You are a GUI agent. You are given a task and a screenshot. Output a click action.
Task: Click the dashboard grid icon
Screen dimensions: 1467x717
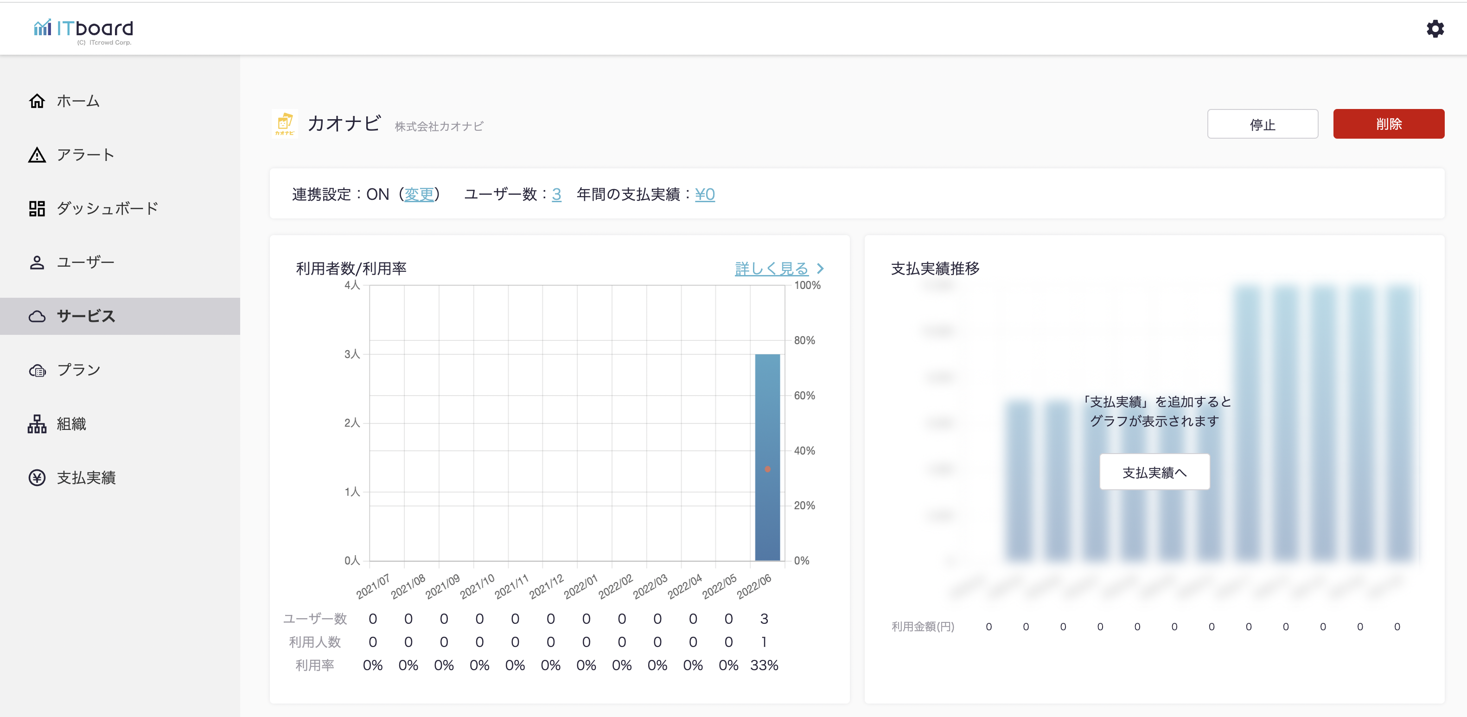pyautogui.click(x=37, y=208)
